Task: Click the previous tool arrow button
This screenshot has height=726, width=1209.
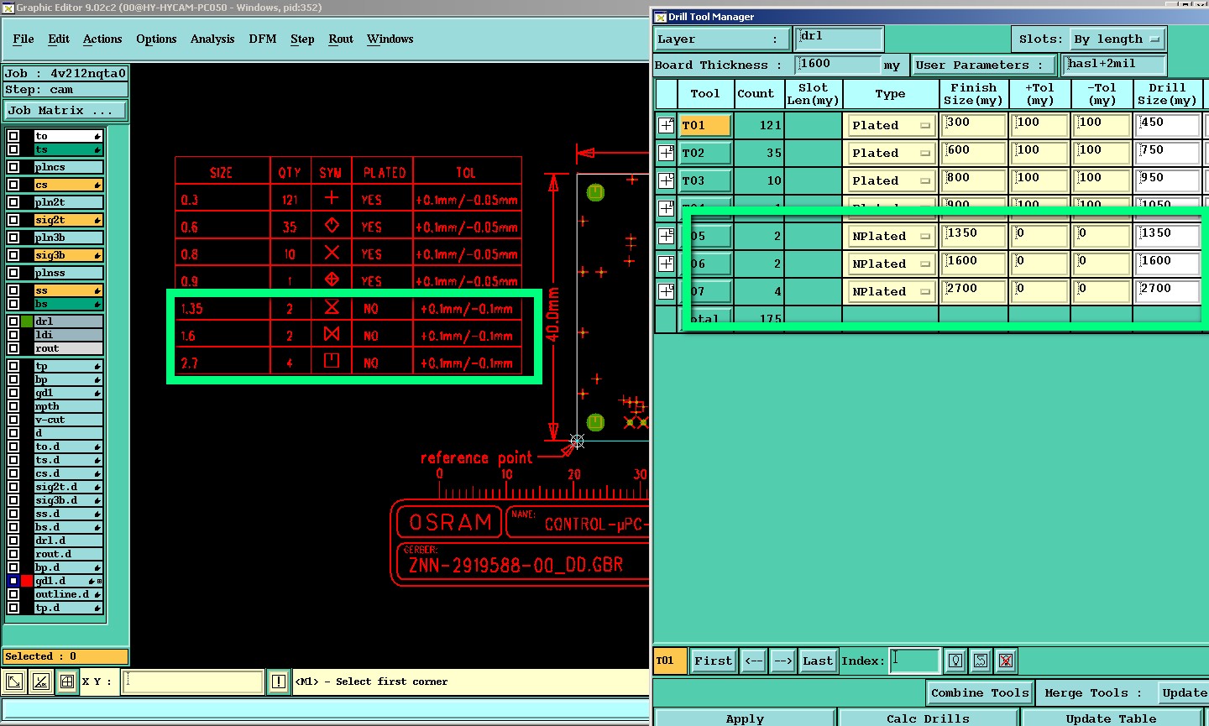Action: click(754, 661)
